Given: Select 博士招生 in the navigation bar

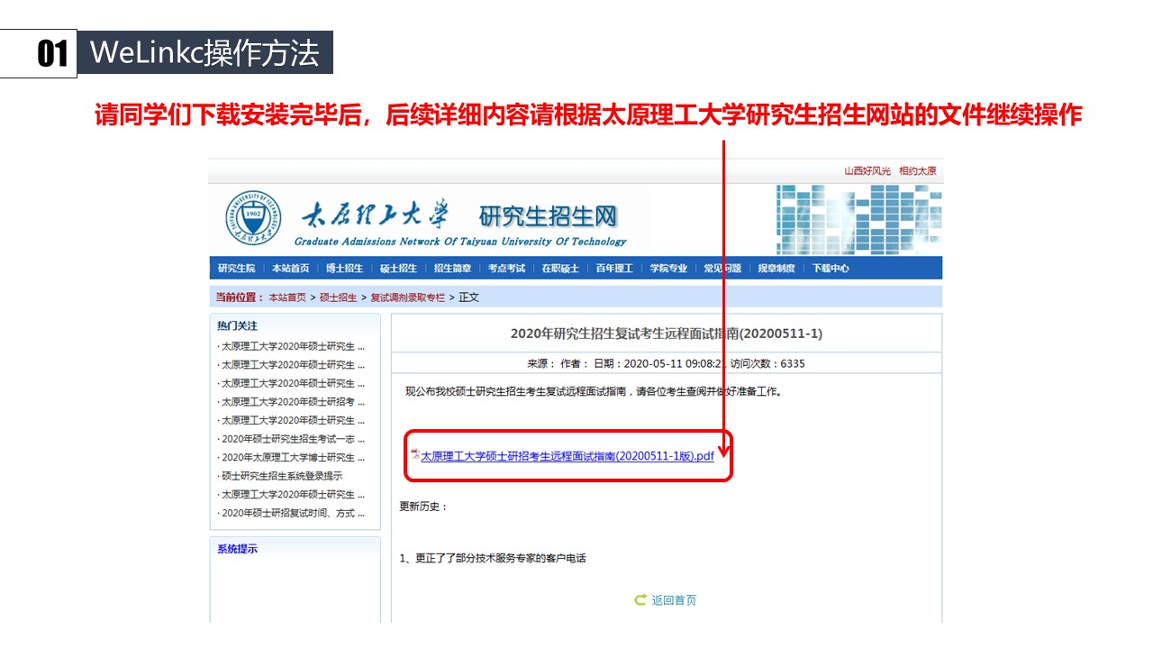Looking at the screenshot, I should click(344, 269).
